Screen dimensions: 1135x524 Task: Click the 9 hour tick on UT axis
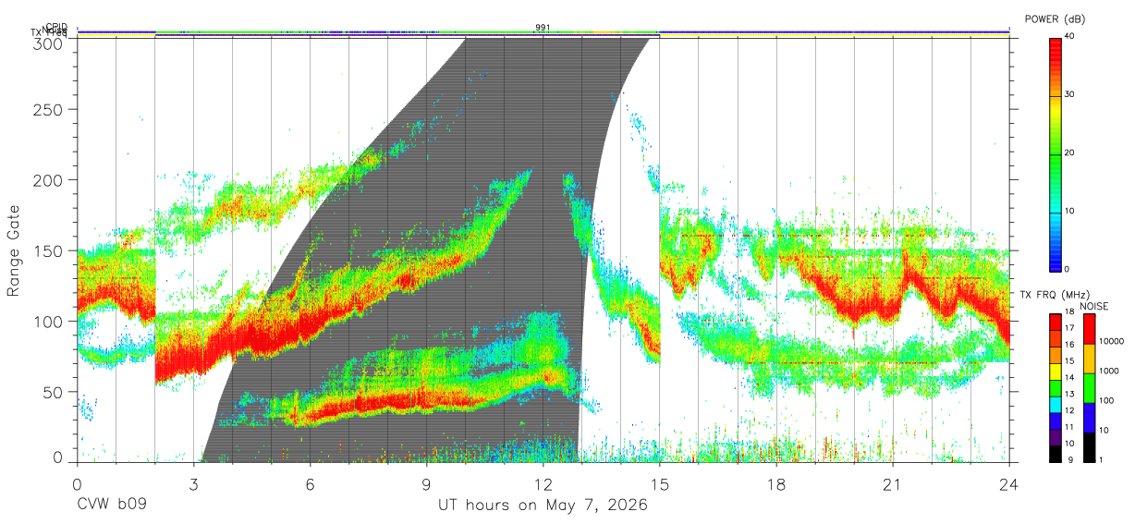[x=426, y=483]
